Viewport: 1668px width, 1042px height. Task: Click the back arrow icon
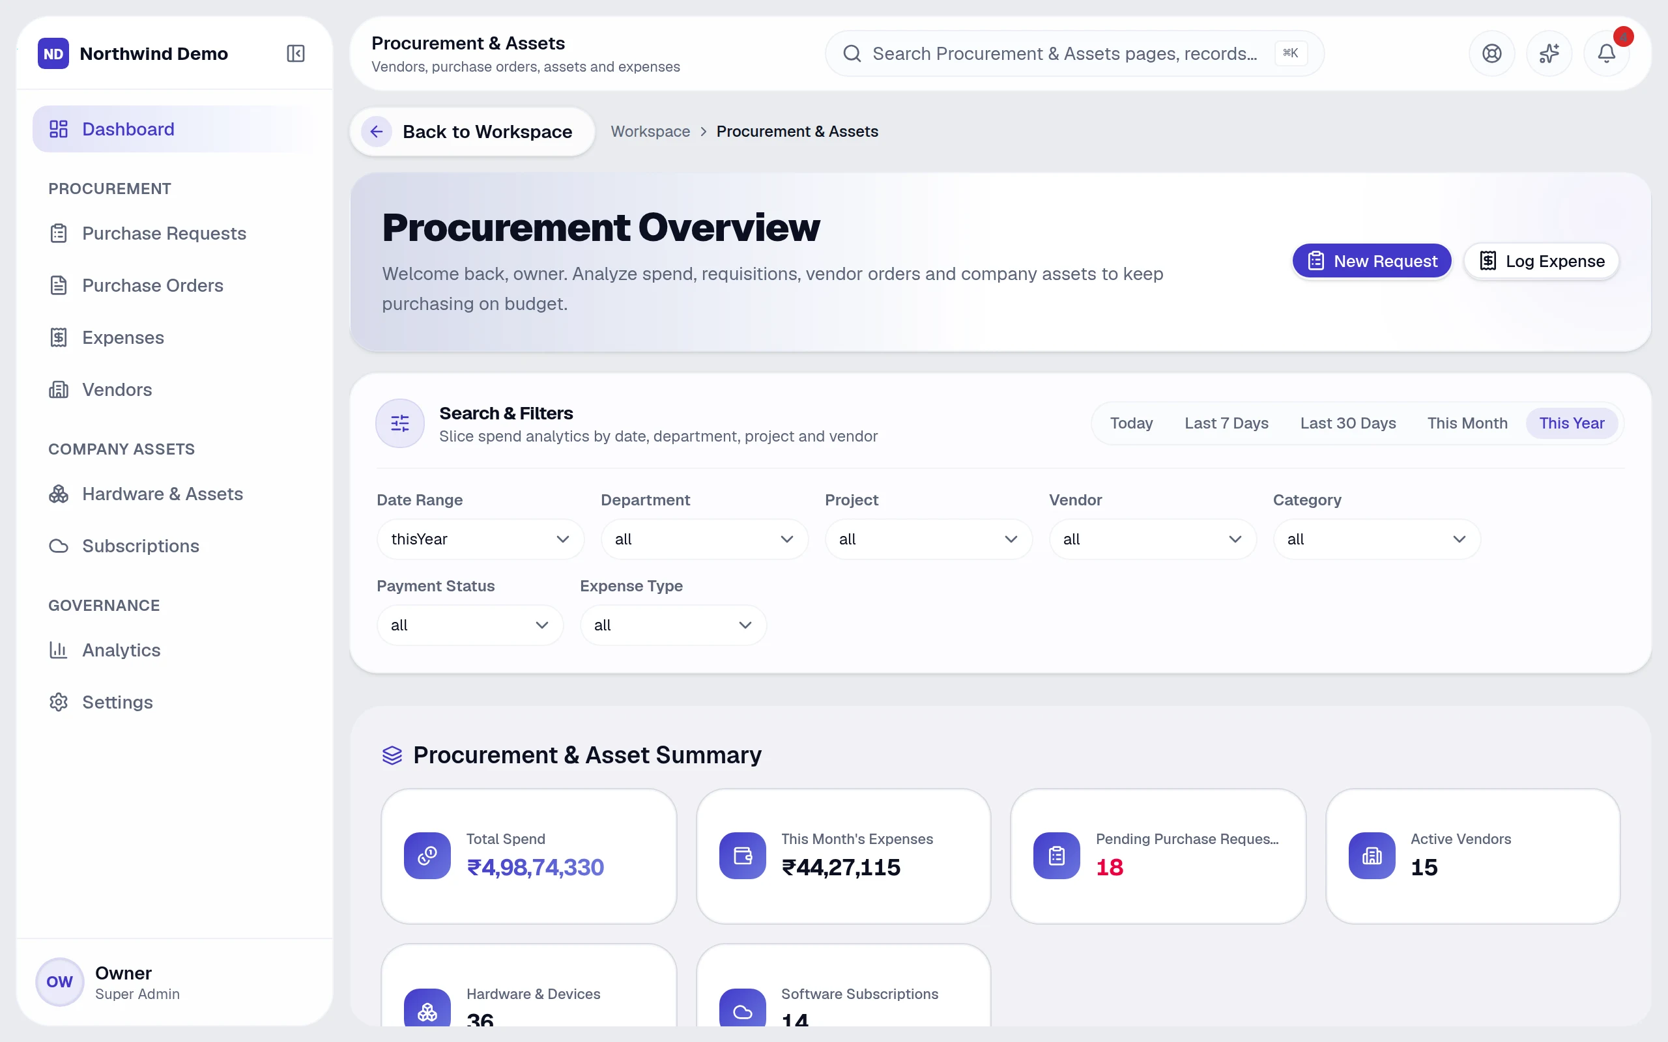(x=377, y=132)
